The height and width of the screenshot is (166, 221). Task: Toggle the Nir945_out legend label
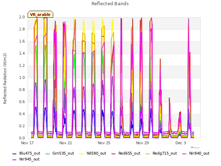(29, 159)
